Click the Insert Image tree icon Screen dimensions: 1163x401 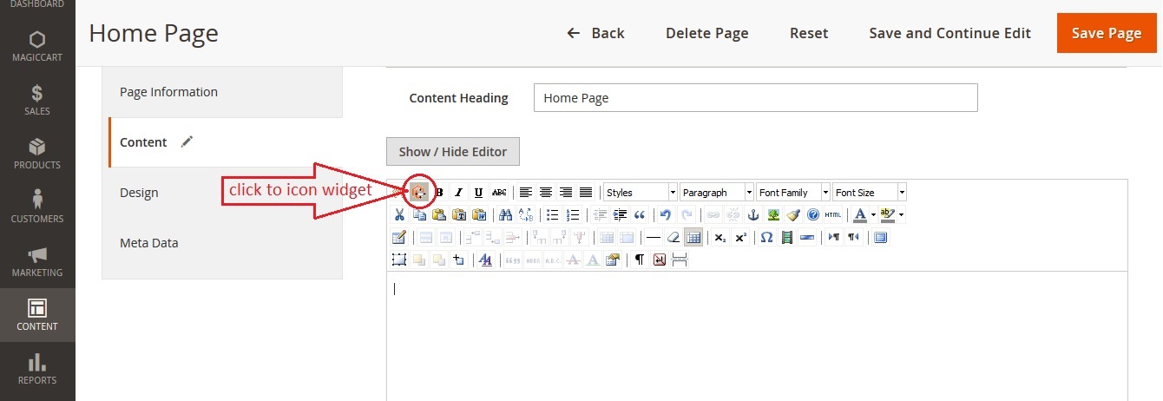[x=773, y=215]
